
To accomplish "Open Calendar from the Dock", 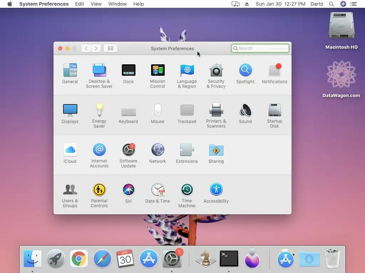I will 125,259.
